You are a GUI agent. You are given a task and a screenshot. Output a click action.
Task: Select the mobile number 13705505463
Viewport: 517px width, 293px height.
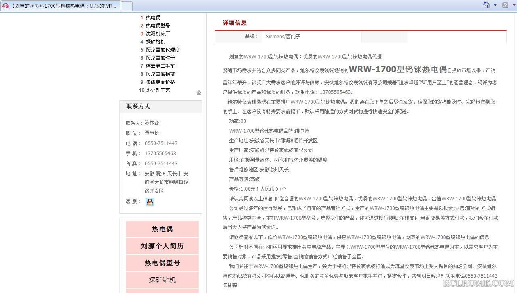(160, 154)
